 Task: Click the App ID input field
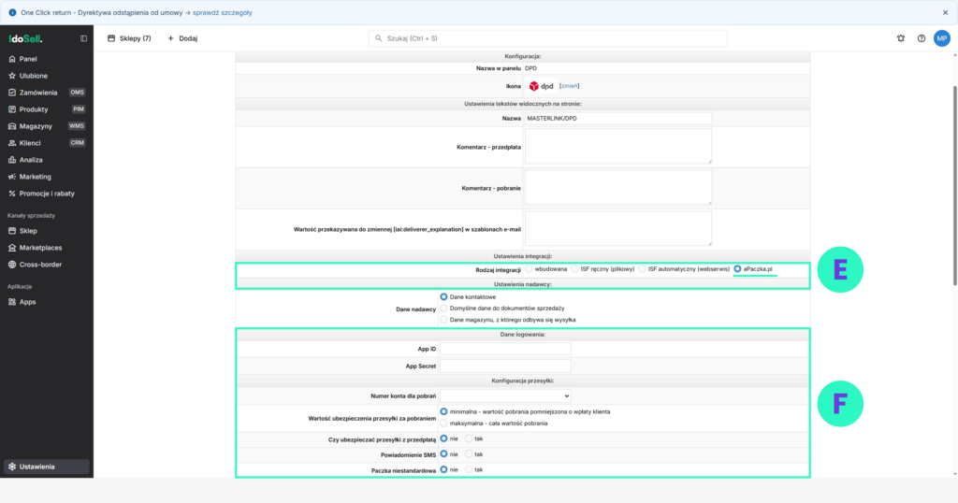[505, 349]
